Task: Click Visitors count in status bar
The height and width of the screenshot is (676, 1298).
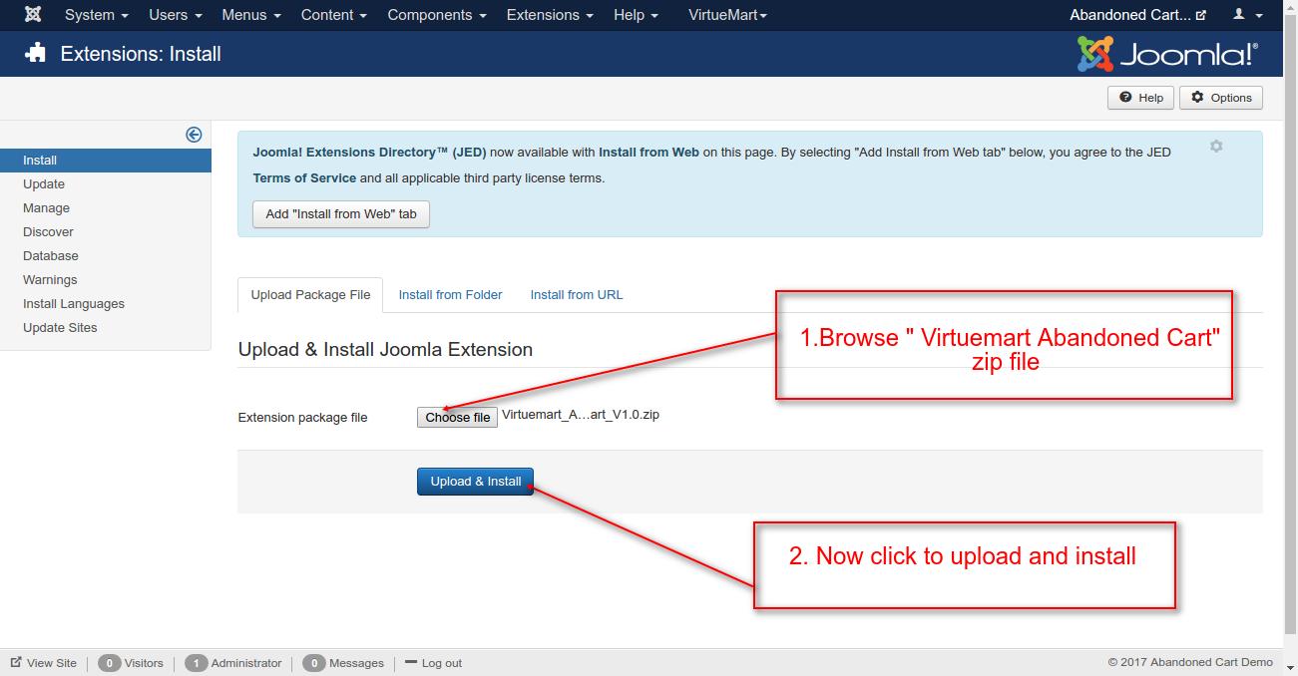Action: [131, 663]
